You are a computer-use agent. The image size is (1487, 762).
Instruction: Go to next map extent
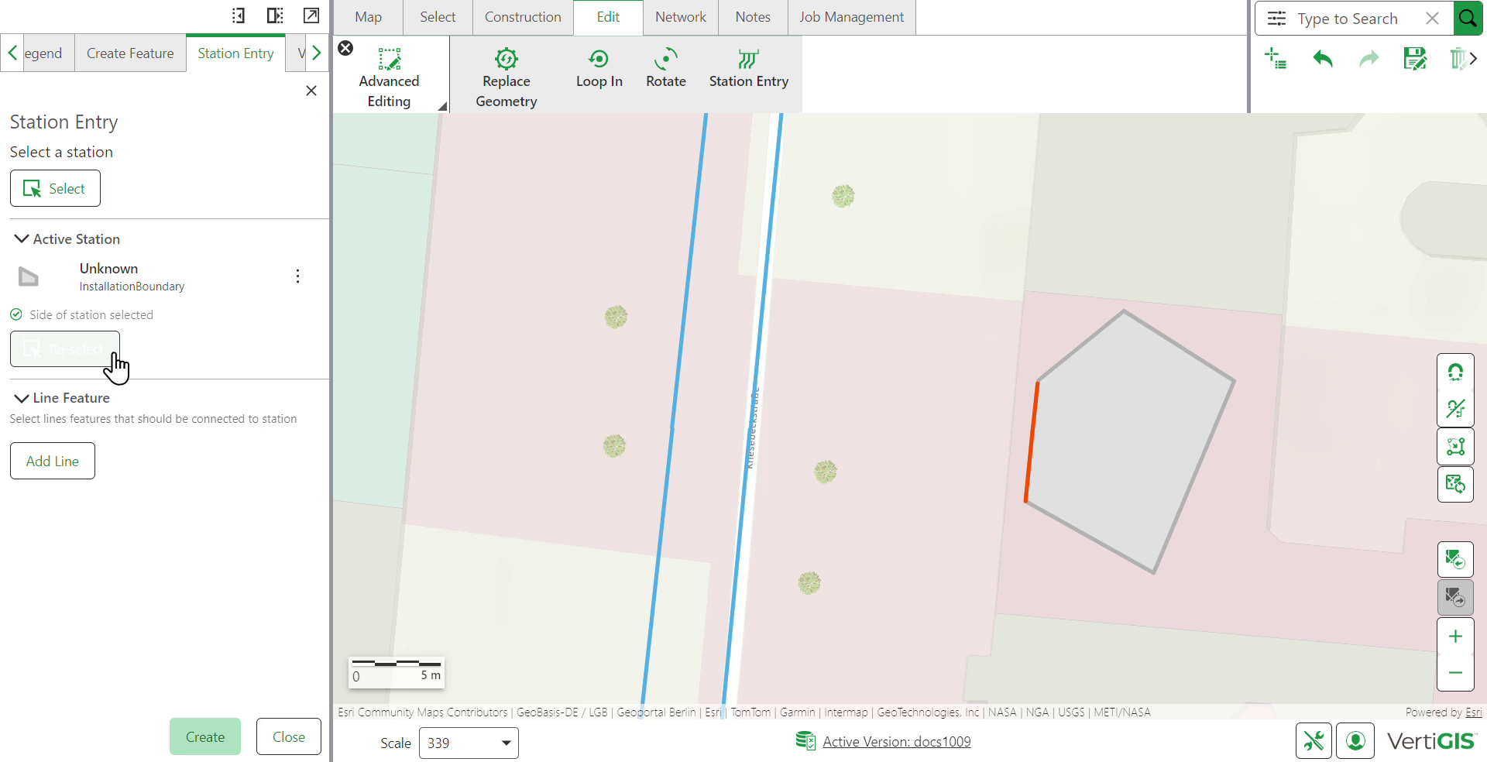(x=1455, y=597)
